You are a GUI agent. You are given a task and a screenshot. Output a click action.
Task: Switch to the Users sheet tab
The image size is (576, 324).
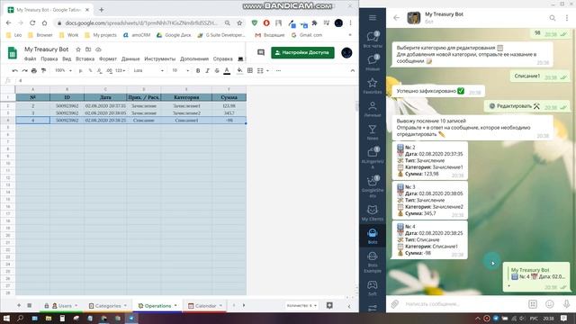click(61, 306)
